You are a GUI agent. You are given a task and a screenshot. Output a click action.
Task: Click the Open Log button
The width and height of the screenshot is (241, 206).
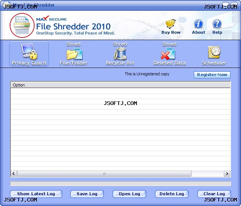tap(129, 194)
